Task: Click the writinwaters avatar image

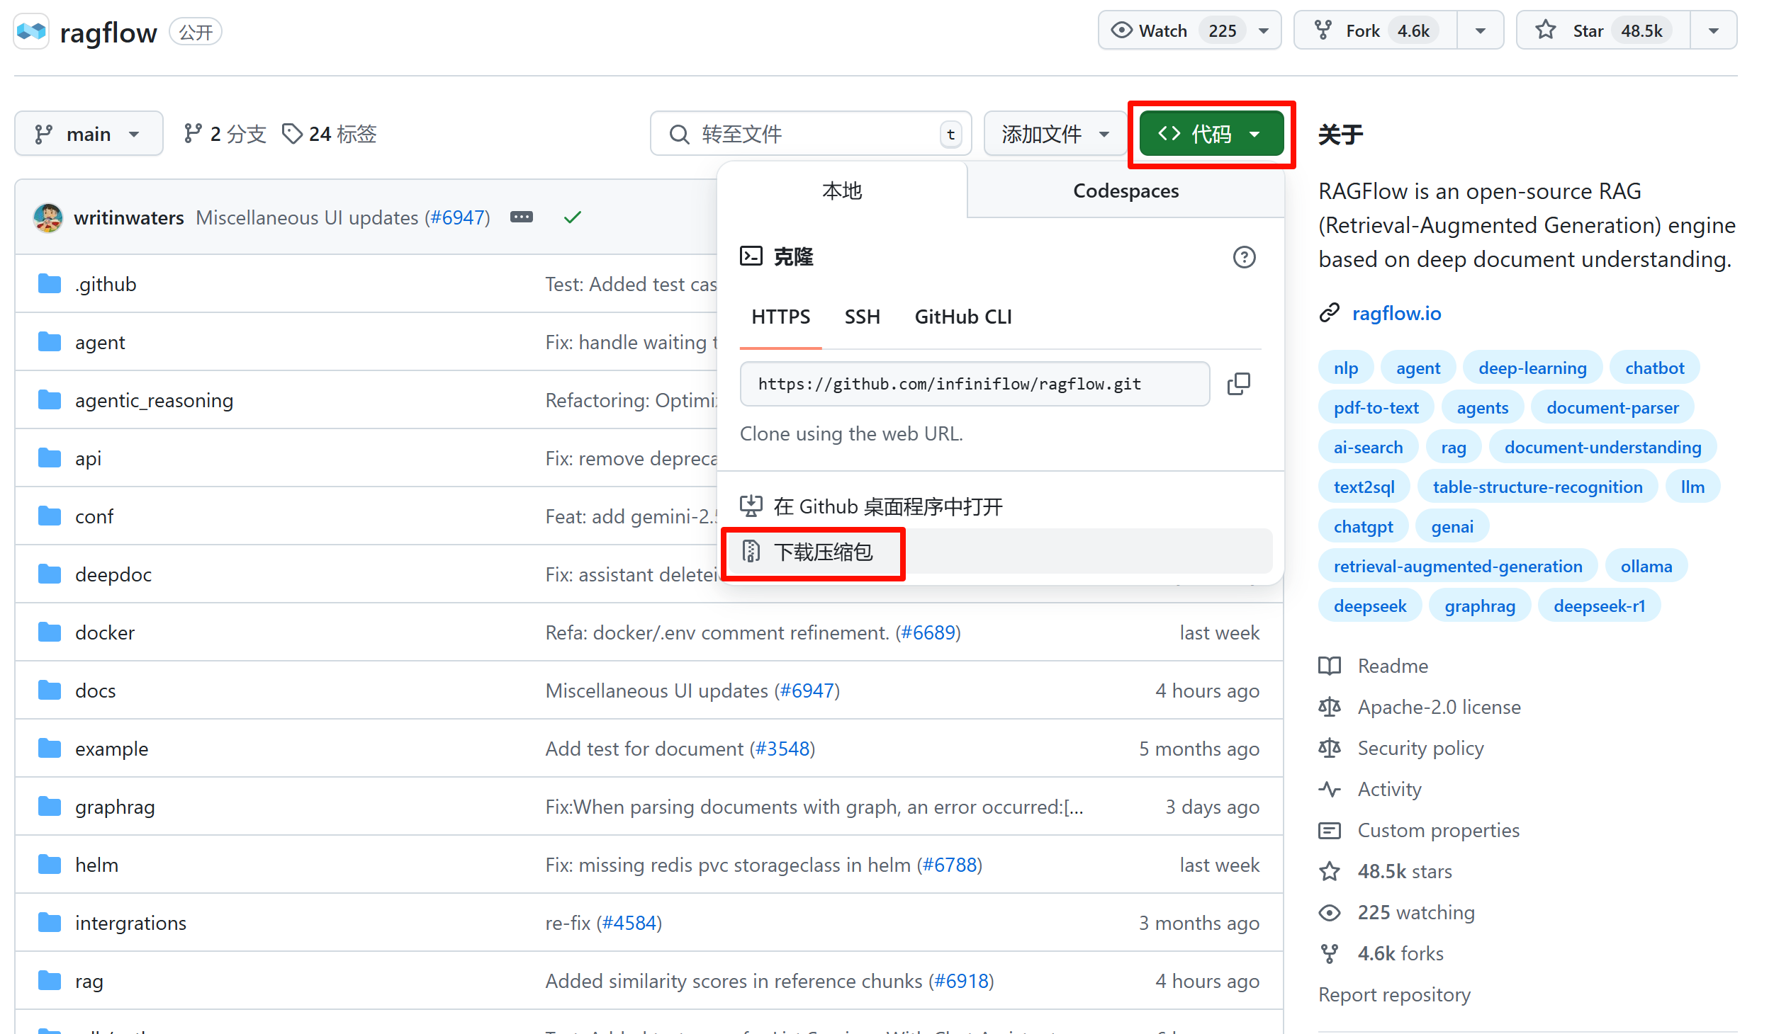Action: pyautogui.click(x=48, y=217)
